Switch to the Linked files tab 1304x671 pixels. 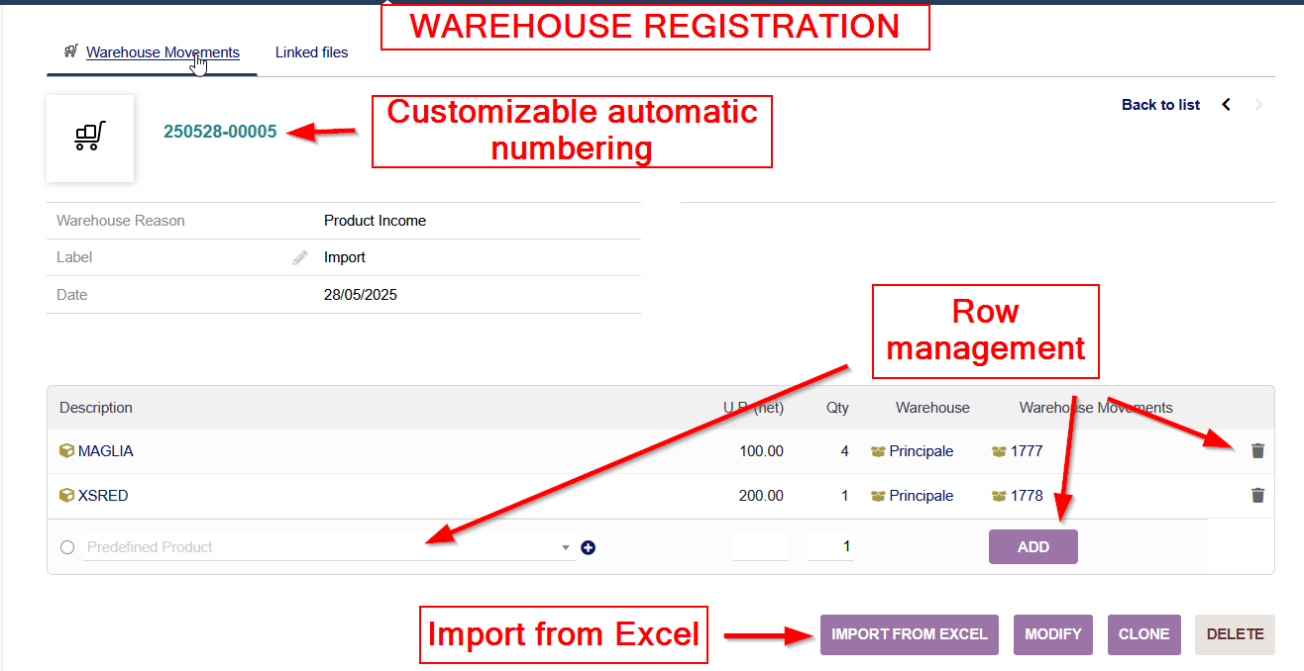312,52
